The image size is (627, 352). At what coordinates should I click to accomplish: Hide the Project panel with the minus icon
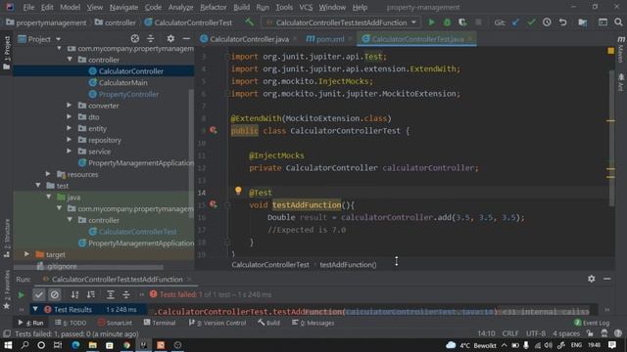pos(186,39)
